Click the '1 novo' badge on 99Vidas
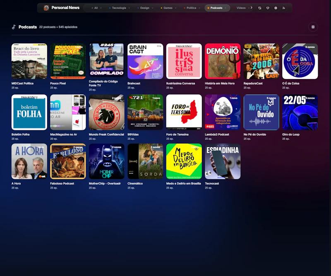The height and width of the screenshot is (276, 331). point(156,98)
